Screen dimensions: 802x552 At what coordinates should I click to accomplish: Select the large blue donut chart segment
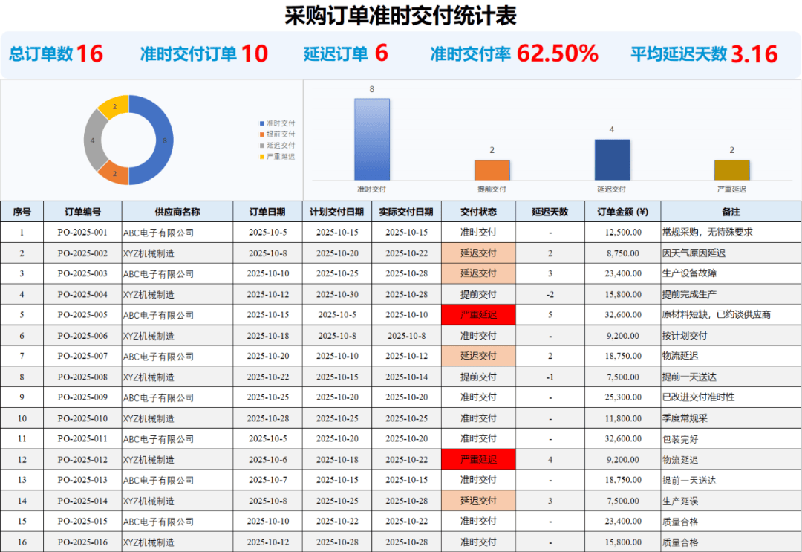(160, 140)
